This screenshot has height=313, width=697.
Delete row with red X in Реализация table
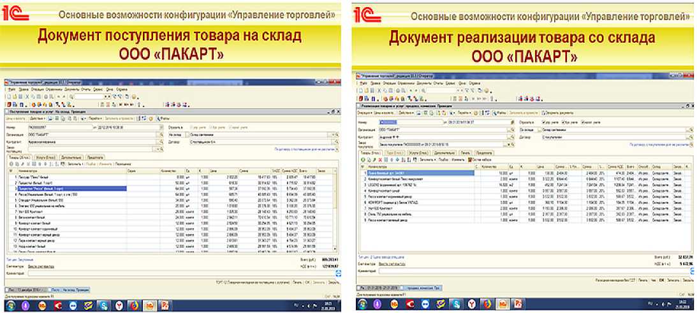[x=380, y=159]
